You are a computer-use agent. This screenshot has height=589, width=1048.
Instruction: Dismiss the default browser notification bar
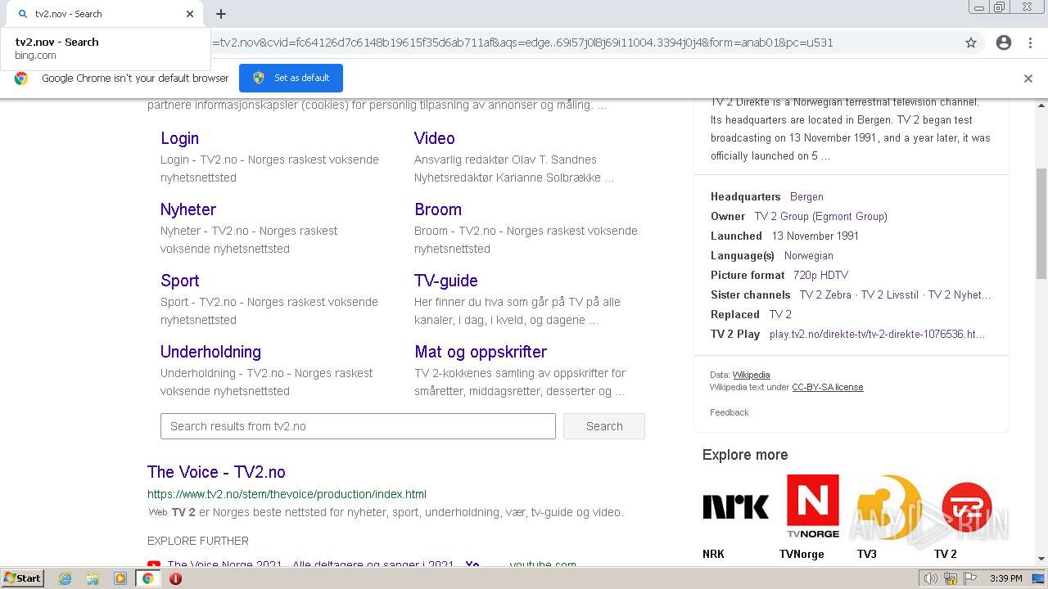coord(1028,79)
